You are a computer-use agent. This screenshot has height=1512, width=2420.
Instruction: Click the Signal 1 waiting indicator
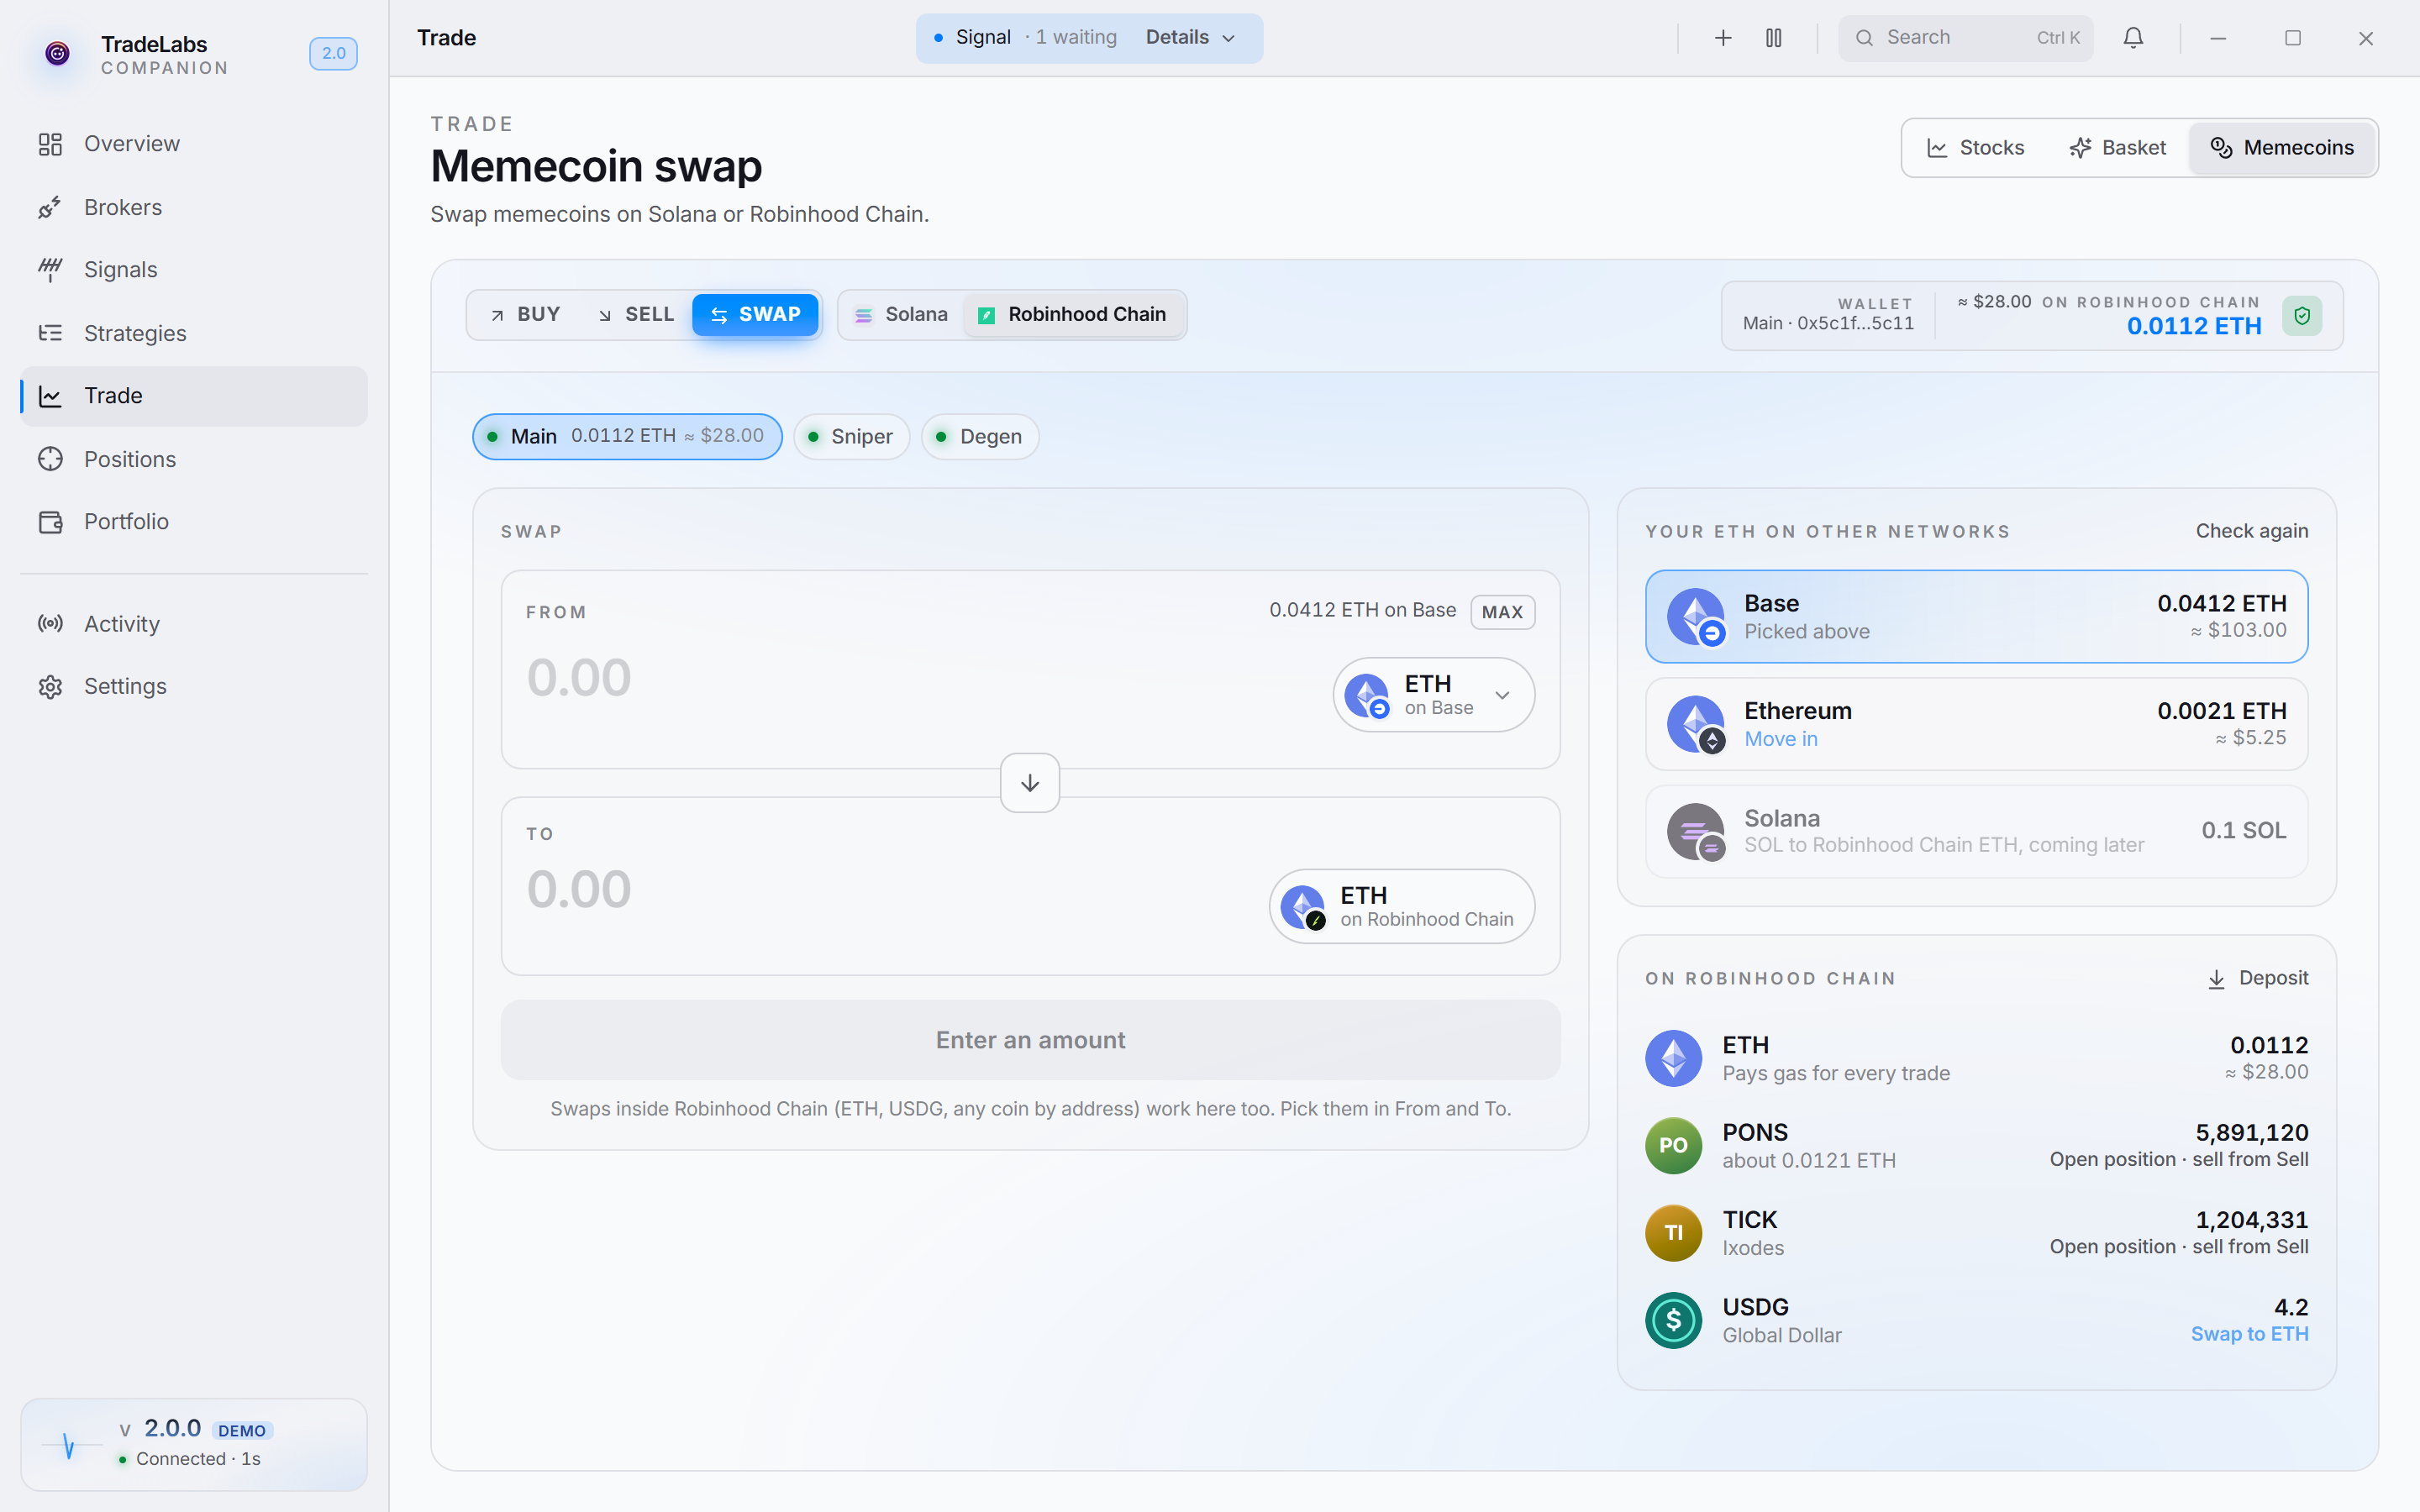pyautogui.click(x=1026, y=38)
